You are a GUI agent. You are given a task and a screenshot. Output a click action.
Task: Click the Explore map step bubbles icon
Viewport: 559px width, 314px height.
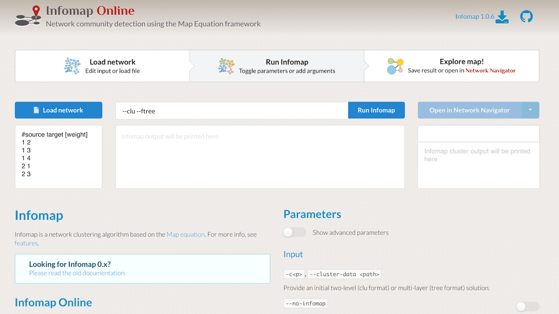395,66
